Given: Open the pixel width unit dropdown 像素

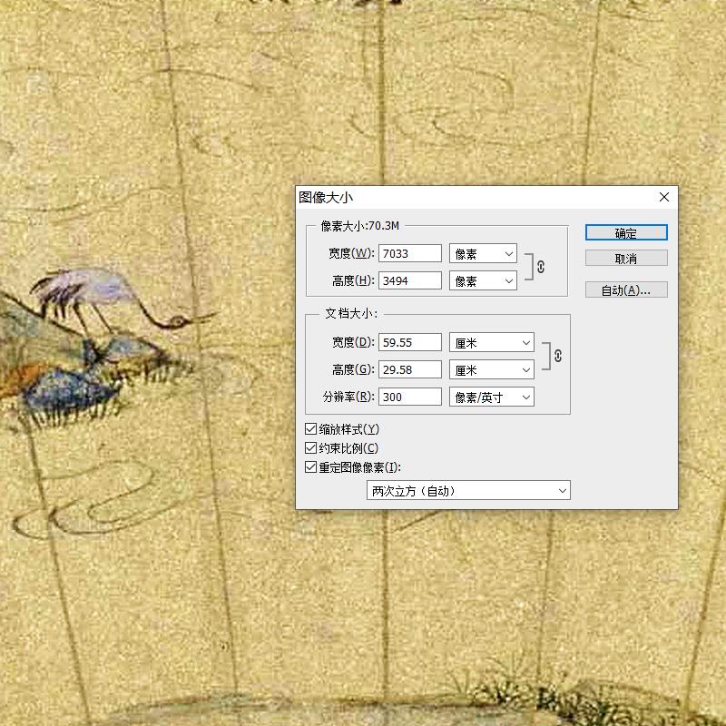Looking at the screenshot, I should (483, 254).
